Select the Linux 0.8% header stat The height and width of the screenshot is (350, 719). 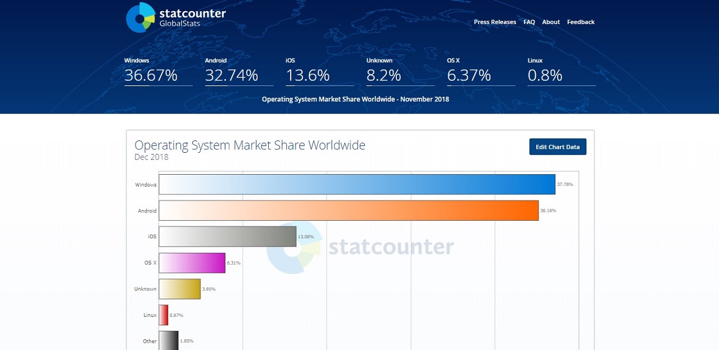(x=562, y=71)
